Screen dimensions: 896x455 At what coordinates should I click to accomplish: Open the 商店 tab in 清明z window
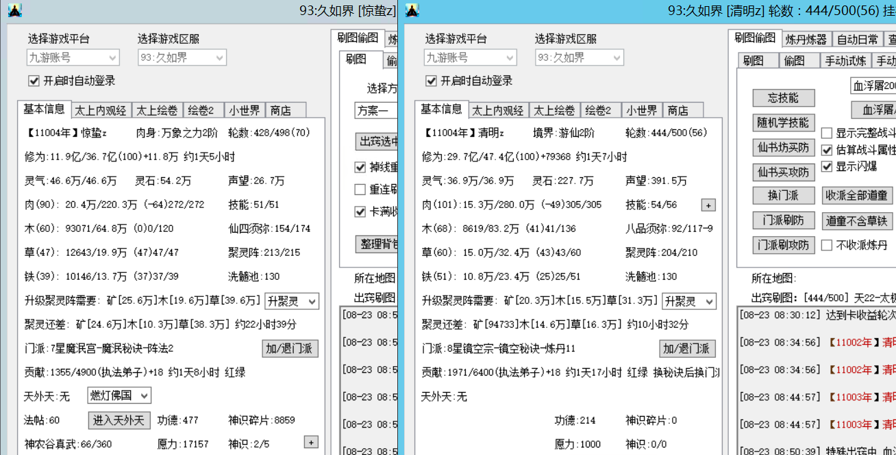point(683,110)
